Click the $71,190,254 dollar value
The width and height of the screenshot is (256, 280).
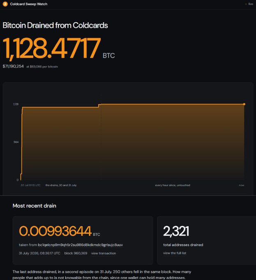pyautogui.click(x=13, y=66)
